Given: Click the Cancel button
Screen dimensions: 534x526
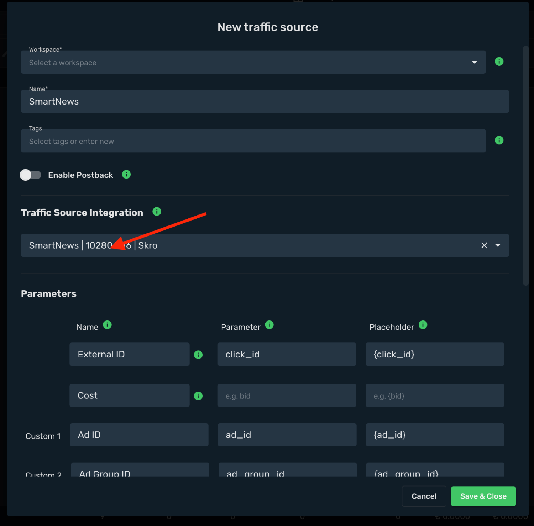Looking at the screenshot, I should point(424,496).
